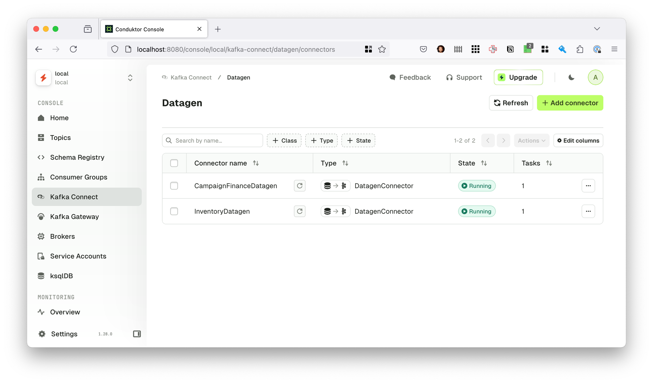The image size is (653, 383).
Task: Select all connectors via header checkbox
Action: [x=174, y=163]
